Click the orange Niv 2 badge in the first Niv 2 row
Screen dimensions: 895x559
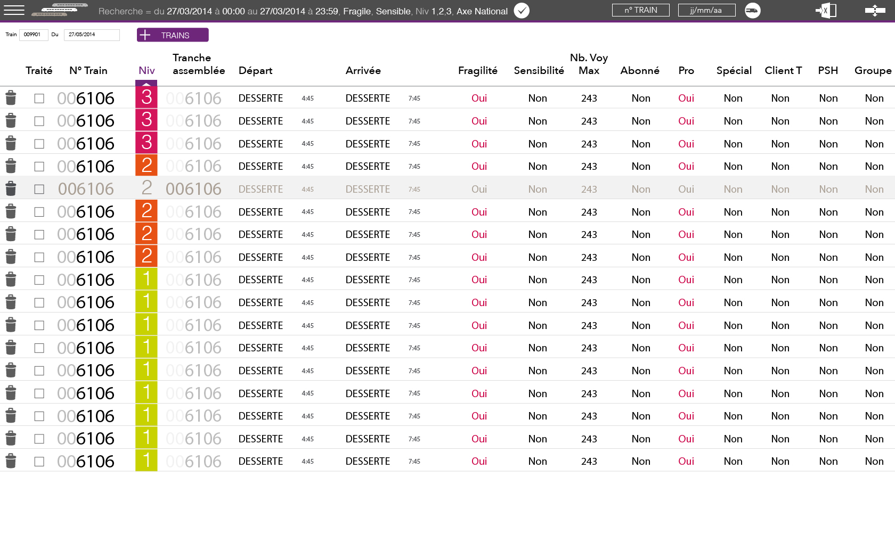click(x=146, y=166)
